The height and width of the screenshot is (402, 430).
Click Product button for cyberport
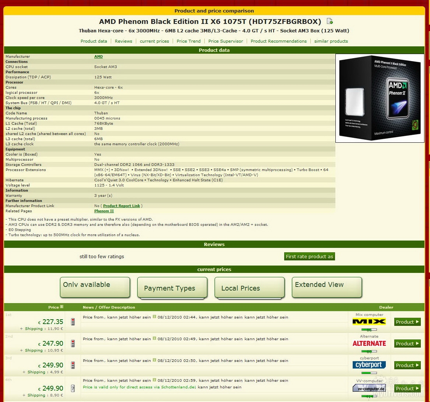(407, 365)
